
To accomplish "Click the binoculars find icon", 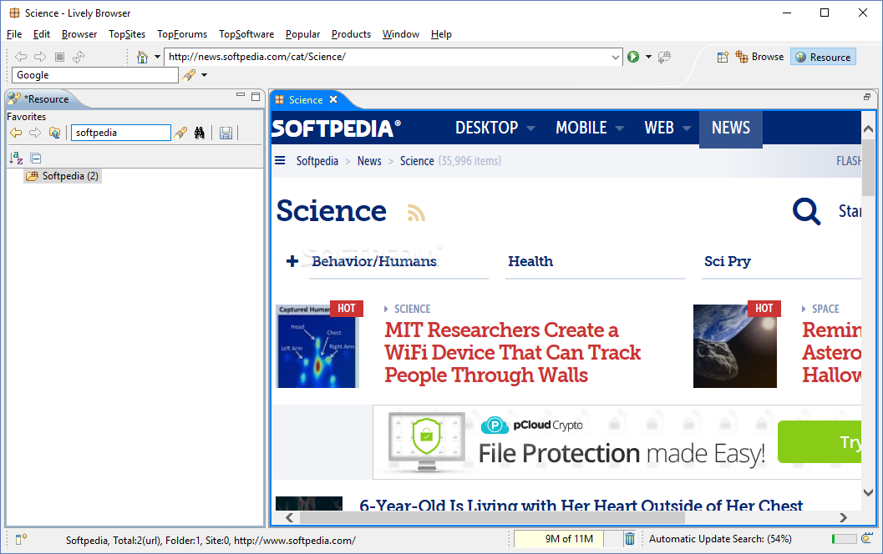I will click(x=200, y=133).
